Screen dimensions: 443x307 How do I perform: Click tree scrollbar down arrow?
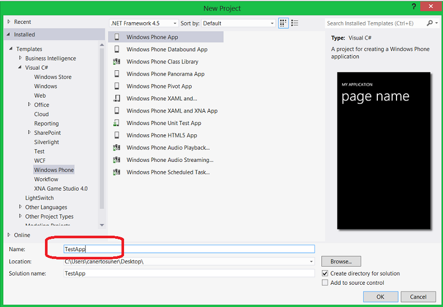(102, 225)
